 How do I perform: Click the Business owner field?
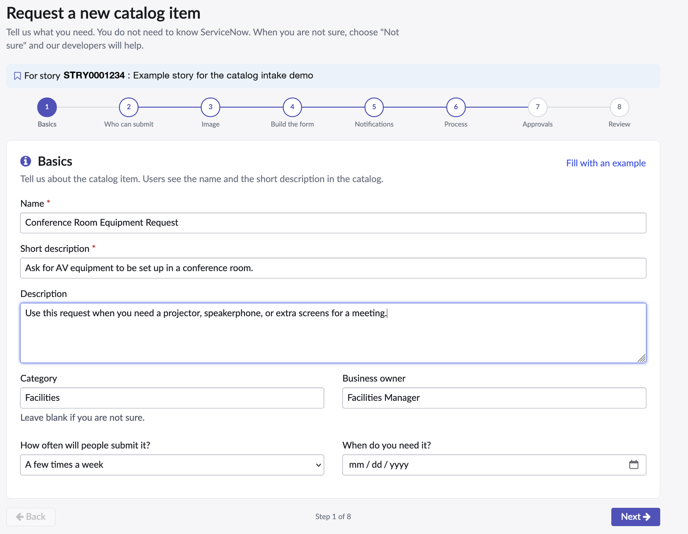[x=494, y=398]
